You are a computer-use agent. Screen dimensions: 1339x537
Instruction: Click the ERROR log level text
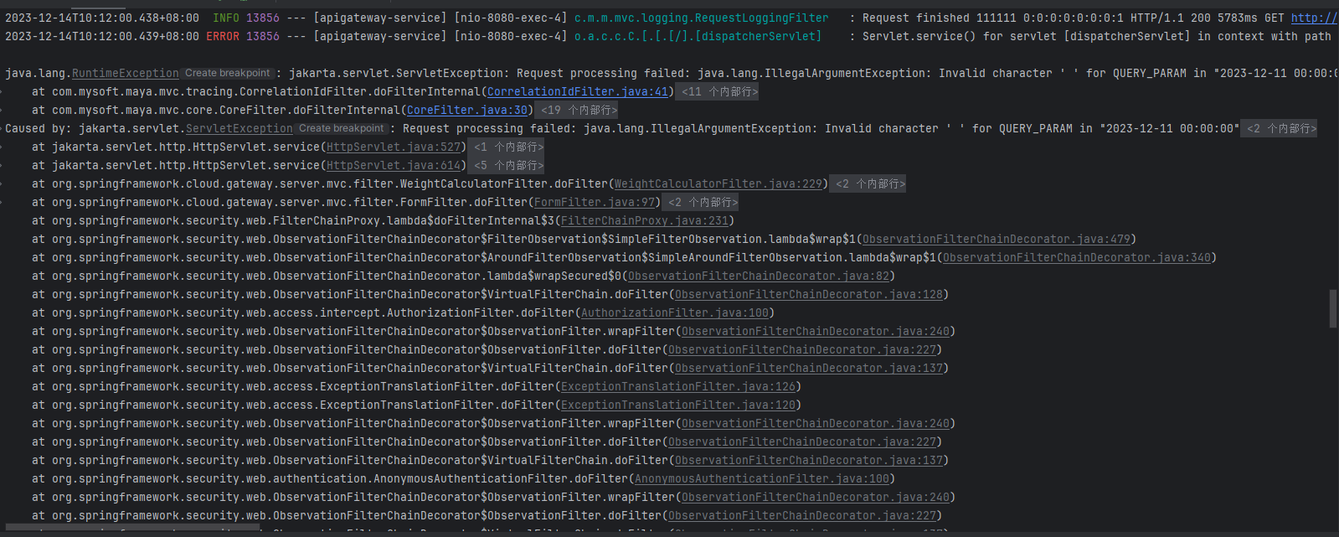click(223, 36)
